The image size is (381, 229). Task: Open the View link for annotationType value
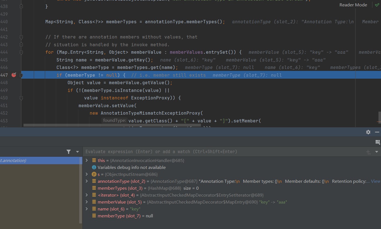(375, 181)
